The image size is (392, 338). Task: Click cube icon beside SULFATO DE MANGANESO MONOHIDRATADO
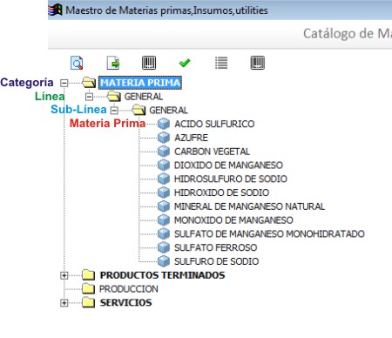tap(164, 233)
